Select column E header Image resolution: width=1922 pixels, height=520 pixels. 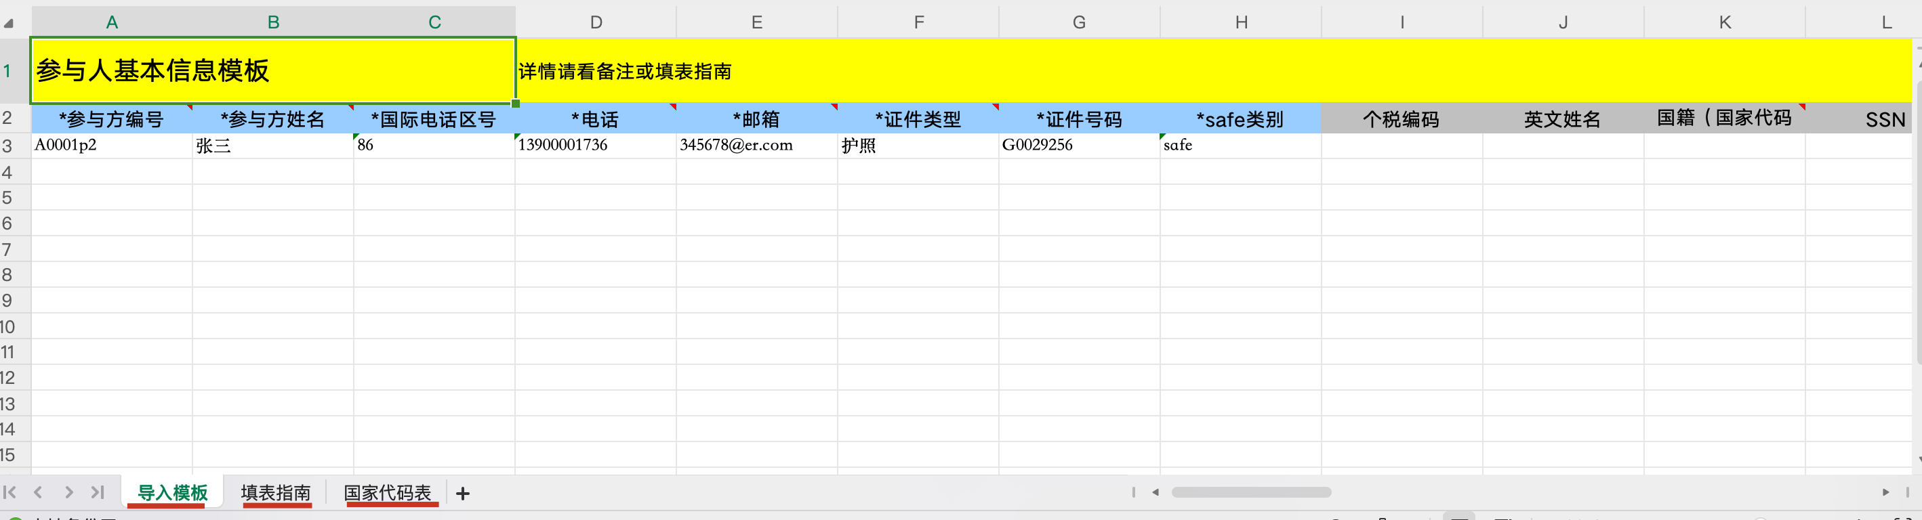coord(756,22)
